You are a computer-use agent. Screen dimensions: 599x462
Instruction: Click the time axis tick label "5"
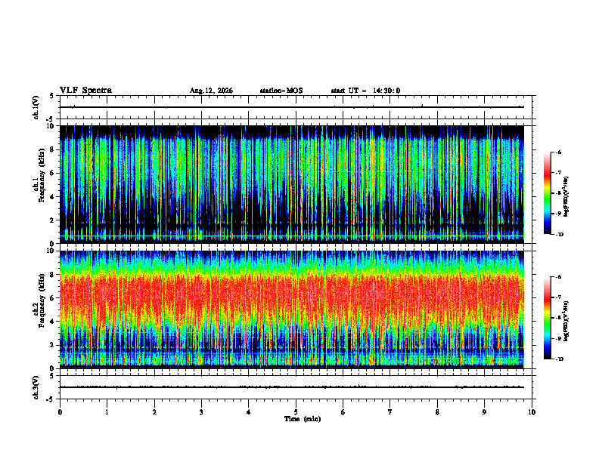pos(296,412)
